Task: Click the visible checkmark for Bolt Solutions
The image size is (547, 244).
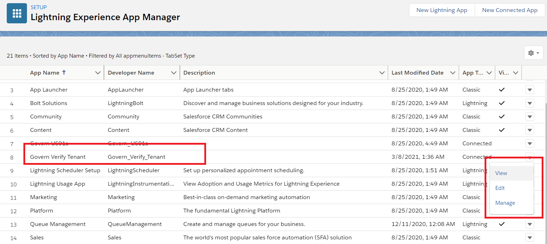Action: [502, 103]
